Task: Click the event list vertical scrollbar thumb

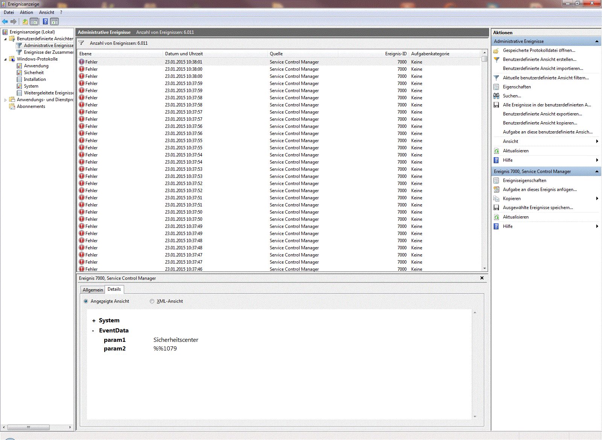Action: [x=485, y=59]
